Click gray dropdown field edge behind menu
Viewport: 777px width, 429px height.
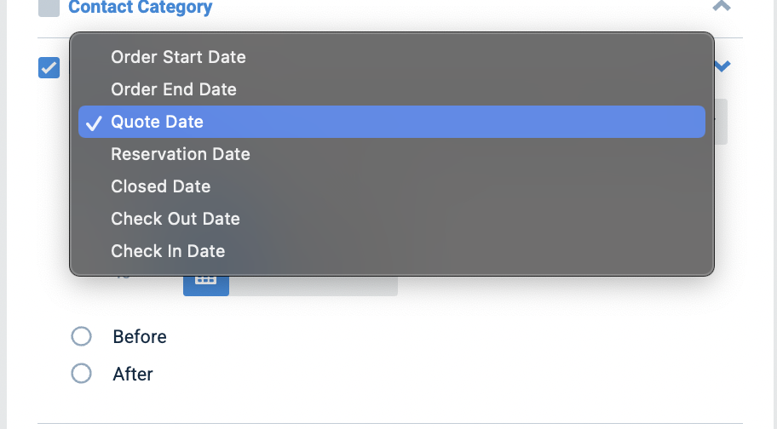click(x=721, y=122)
